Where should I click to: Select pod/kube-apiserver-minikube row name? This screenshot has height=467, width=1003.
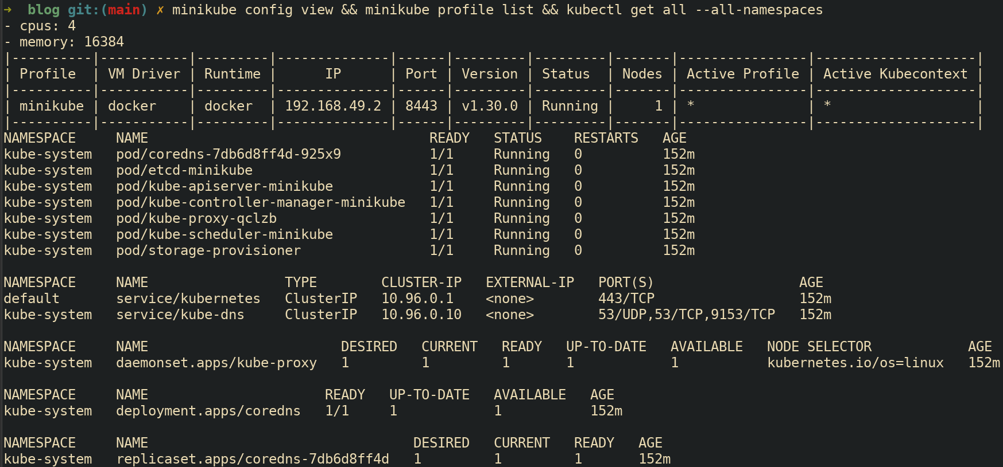point(224,186)
